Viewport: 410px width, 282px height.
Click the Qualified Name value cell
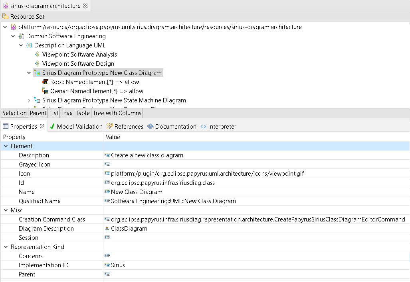257,201
